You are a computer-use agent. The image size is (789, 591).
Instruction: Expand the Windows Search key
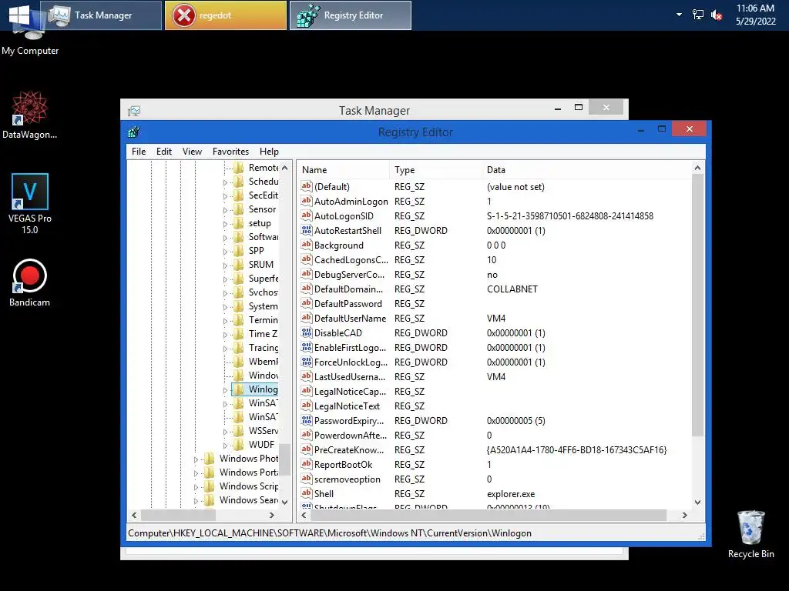(196, 501)
